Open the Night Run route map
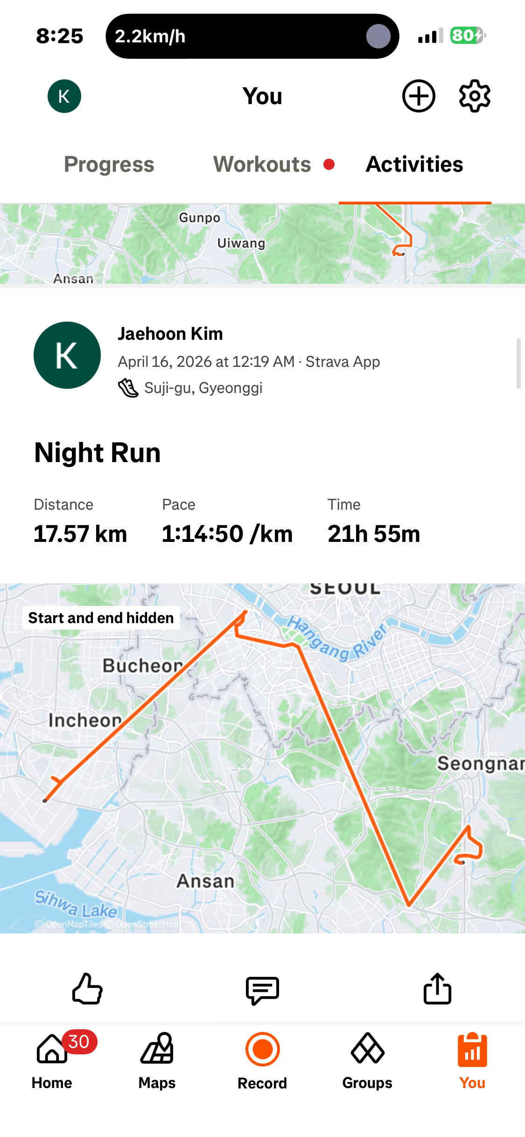Image resolution: width=525 pixels, height=1137 pixels. [x=262, y=758]
